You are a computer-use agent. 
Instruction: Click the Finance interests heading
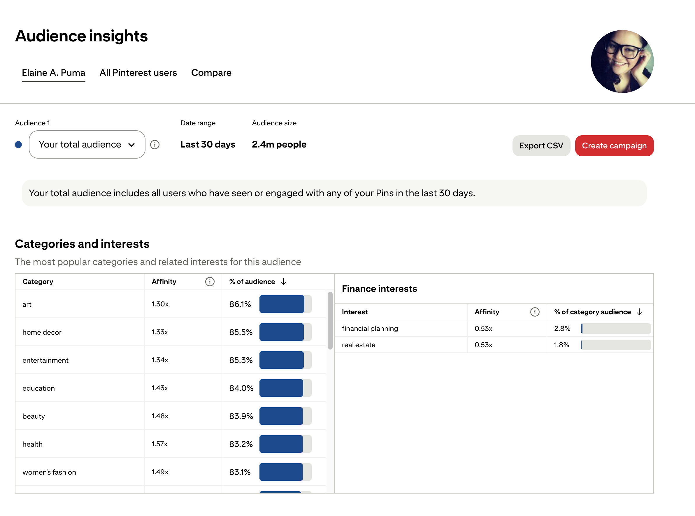(x=380, y=289)
